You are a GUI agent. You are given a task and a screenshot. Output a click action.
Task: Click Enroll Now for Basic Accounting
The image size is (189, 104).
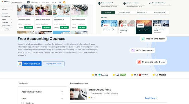[151, 98]
